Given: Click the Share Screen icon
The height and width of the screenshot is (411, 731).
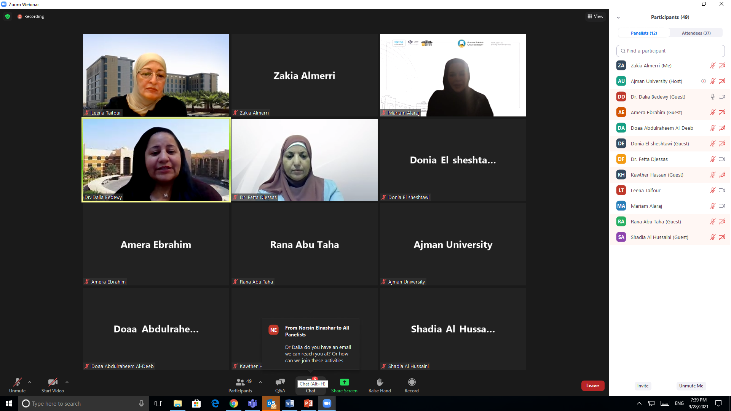Looking at the screenshot, I should pos(344,382).
